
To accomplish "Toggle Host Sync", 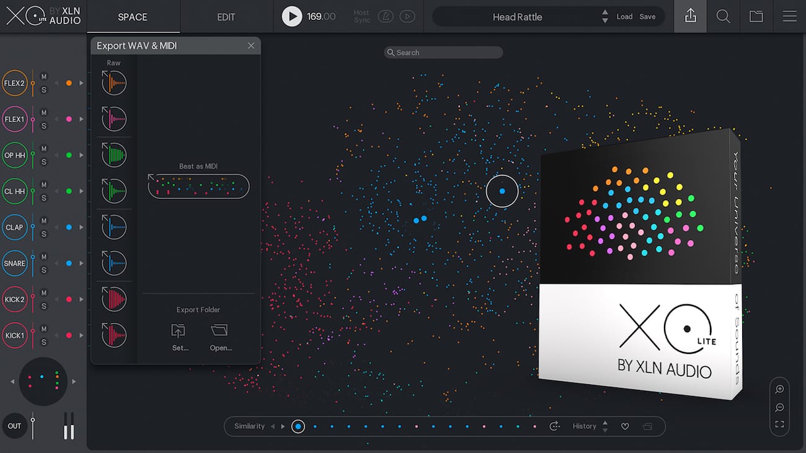I will 361,17.
